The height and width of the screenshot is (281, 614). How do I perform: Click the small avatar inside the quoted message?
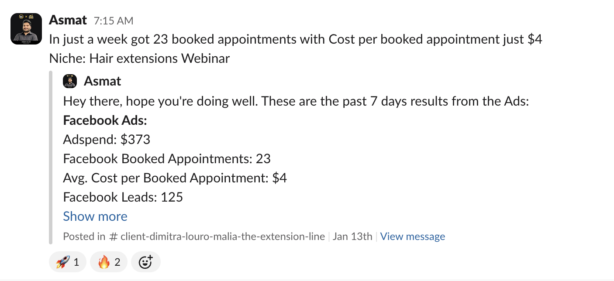(70, 81)
